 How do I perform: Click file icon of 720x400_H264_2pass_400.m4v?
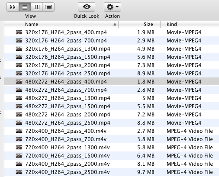(x=19, y=131)
